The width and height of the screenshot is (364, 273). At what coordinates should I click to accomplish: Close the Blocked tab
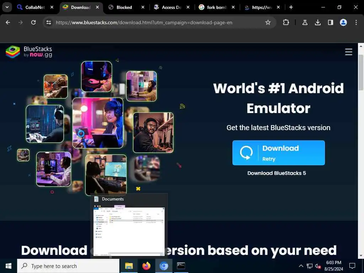point(143,7)
